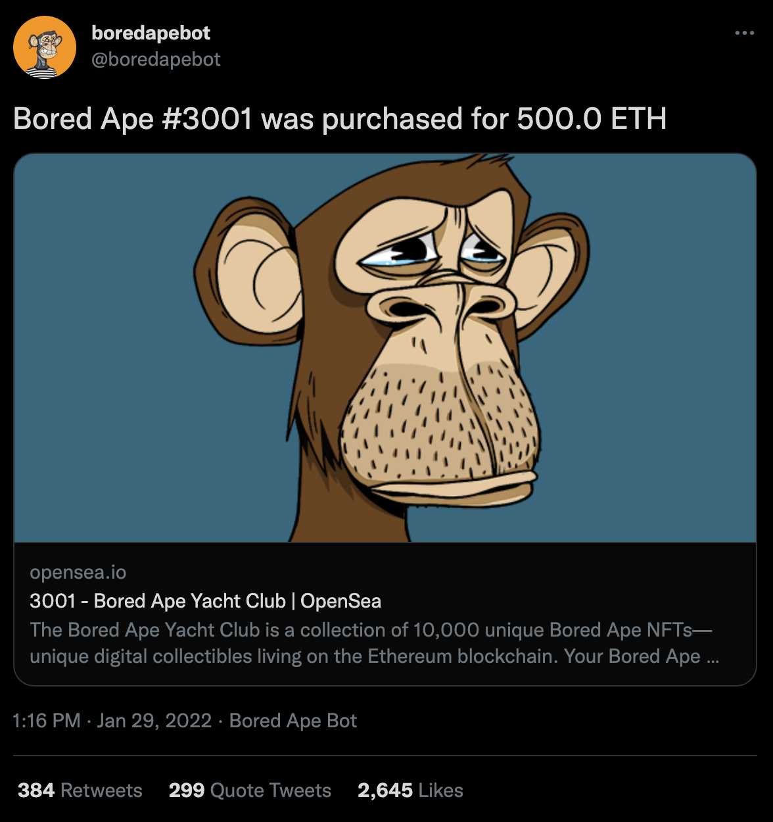773x822 pixels.
Task: Click the "Quote Tweets" label beside 299
Action: tap(271, 790)
